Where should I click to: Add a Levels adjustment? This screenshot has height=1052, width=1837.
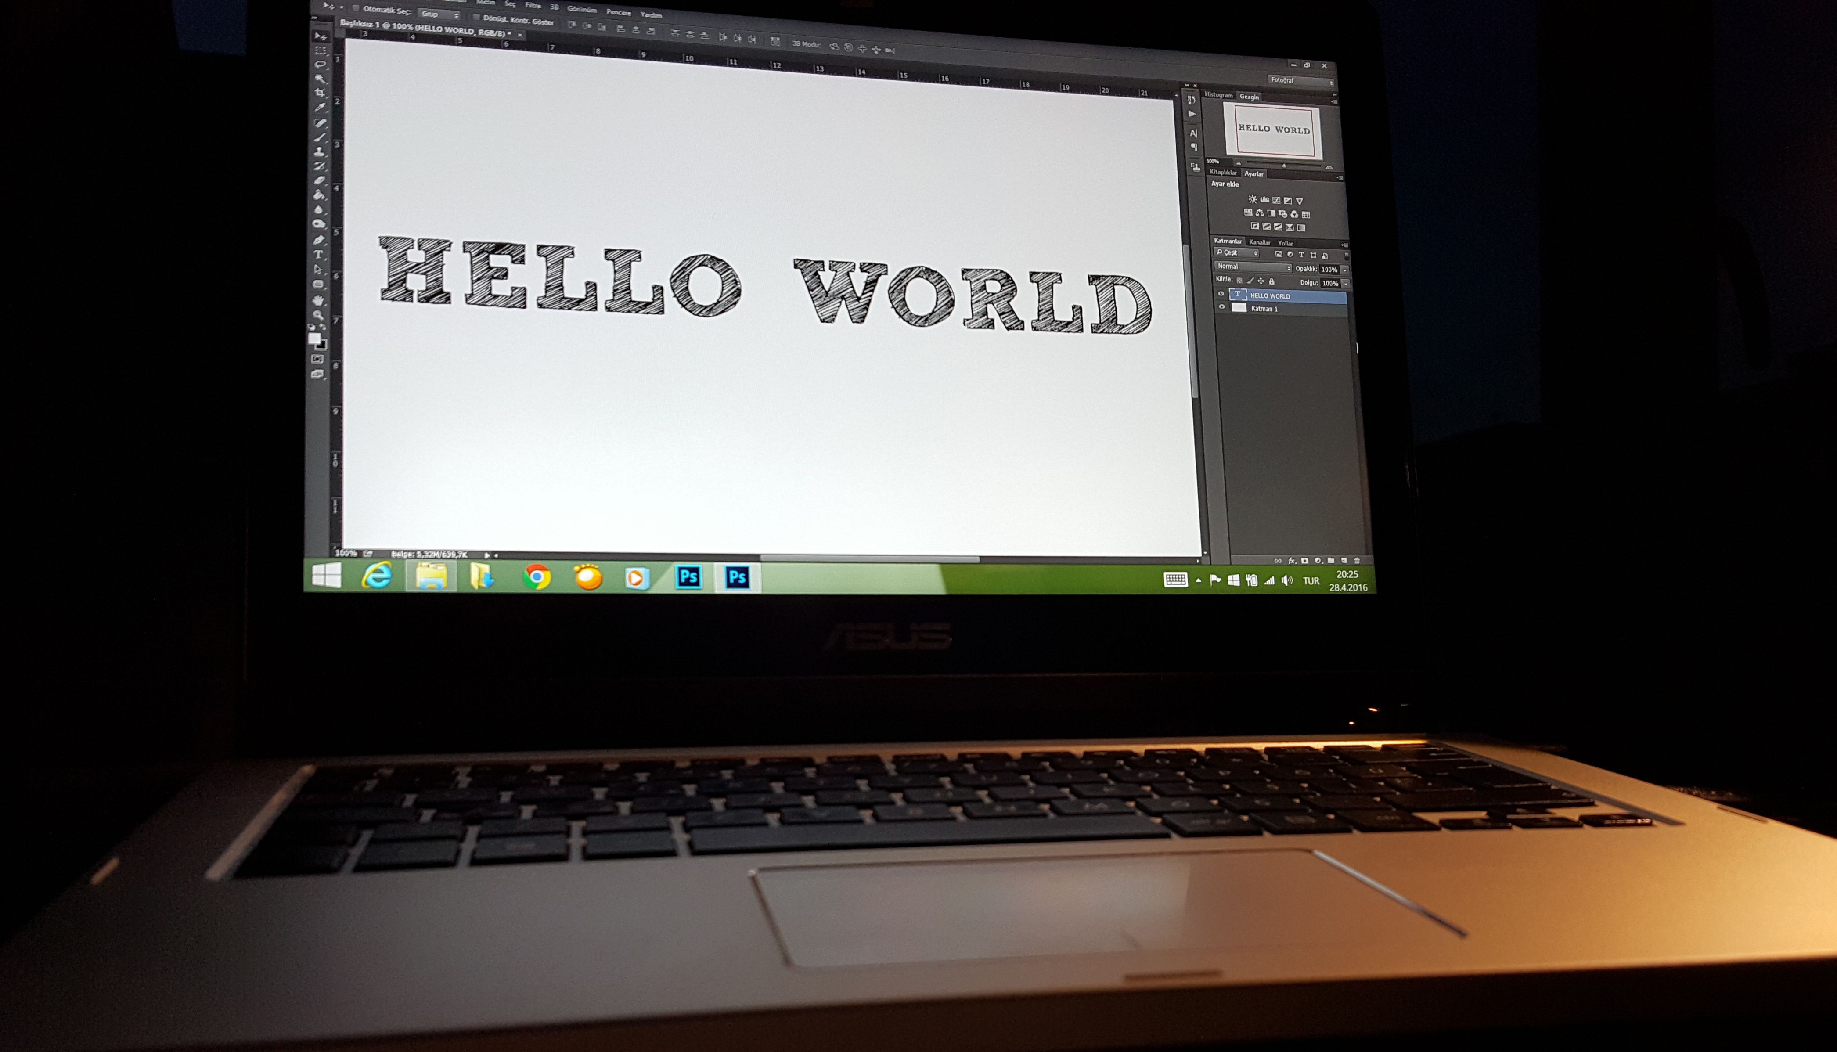1265,200
